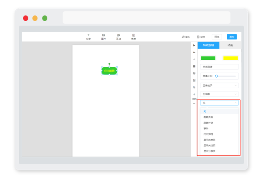The width and height of the screenshot is (261, 179).
Task: Click the Ps import icon
Action: (194, 87)
